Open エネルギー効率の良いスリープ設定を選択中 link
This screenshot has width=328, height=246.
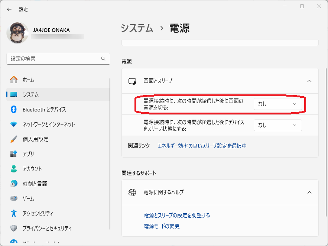pyautogui.click(x=202, y=146)
